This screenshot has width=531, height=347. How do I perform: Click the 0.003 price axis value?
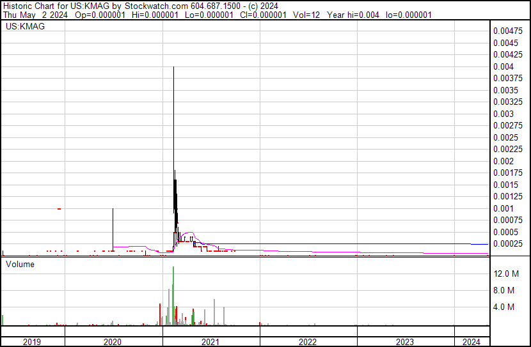[x=503, y=114]
